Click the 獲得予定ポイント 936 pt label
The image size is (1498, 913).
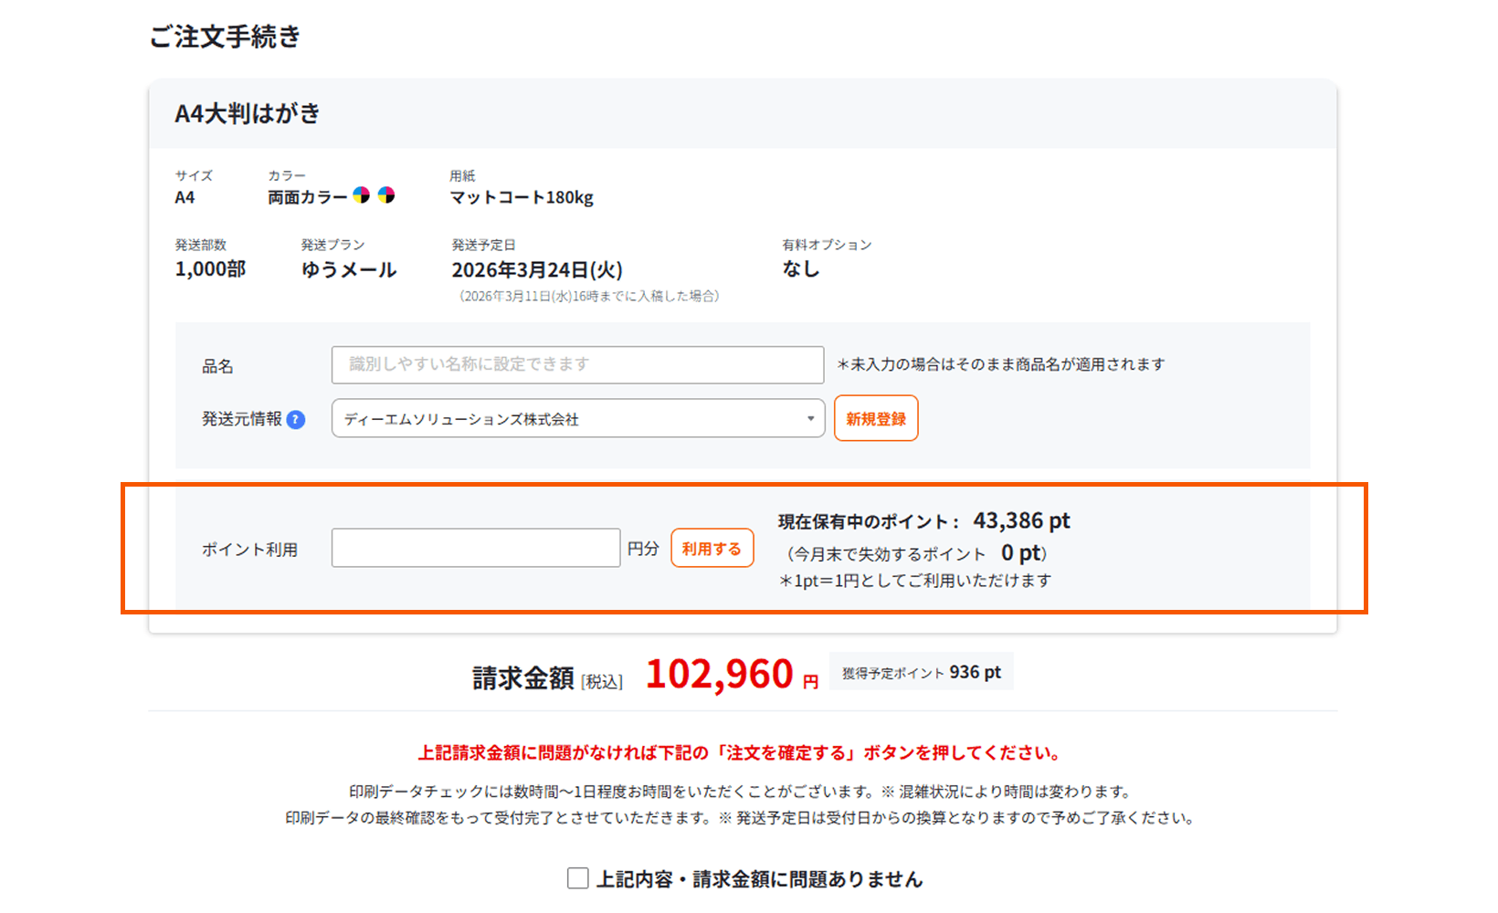pos(921,670)
